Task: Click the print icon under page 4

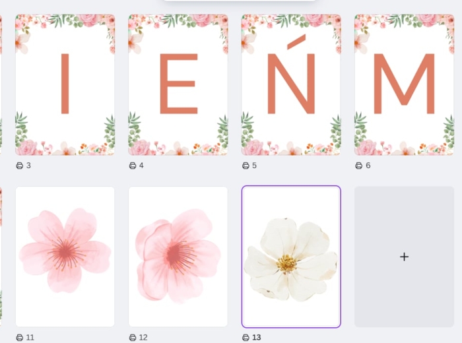Action: pyautogui.click(x=133, y=166)
